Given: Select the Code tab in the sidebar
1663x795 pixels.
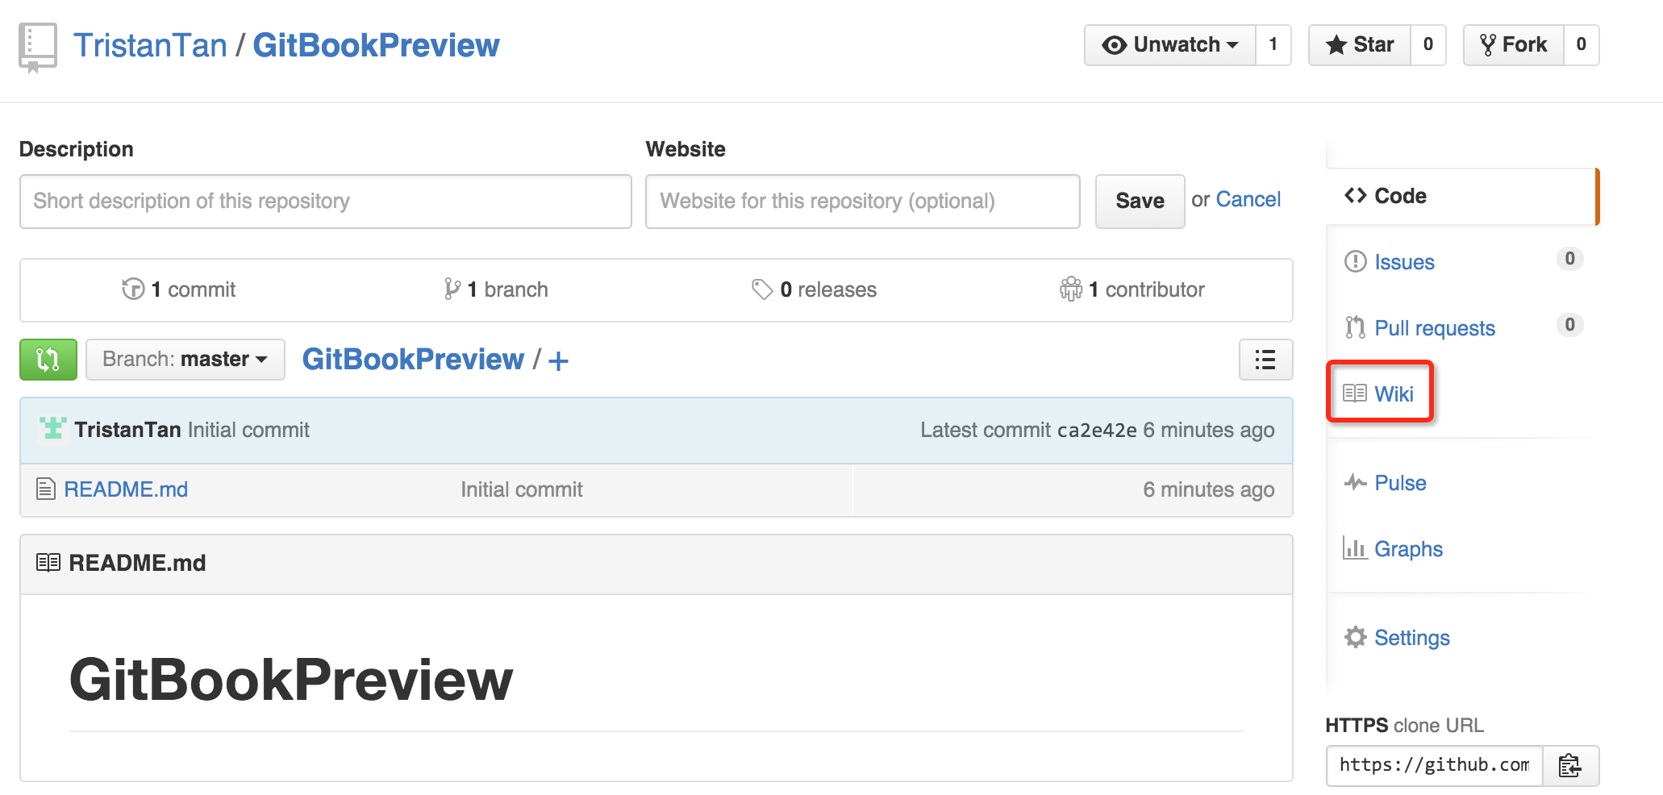Looking at the screenshot, I should pos(1461,196).
